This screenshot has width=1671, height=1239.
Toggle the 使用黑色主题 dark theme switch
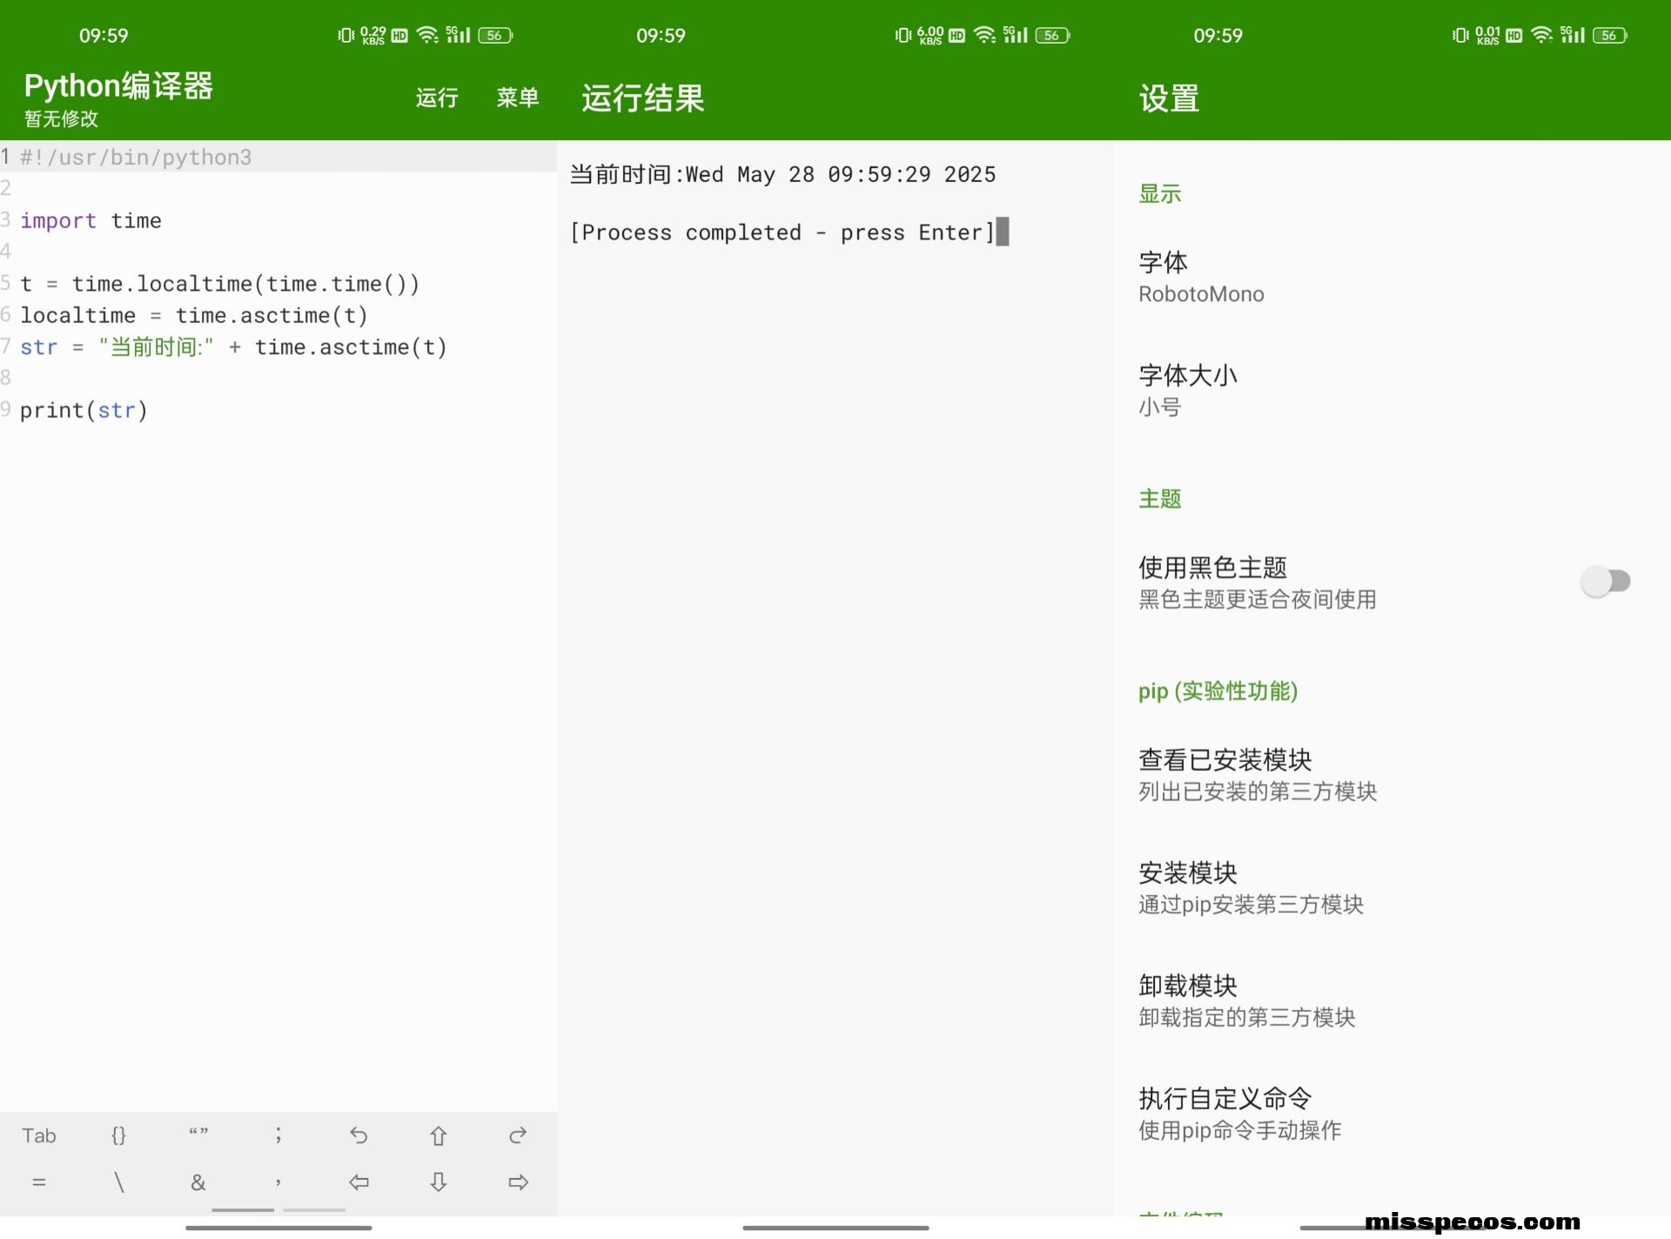[x=1605, y=581]
